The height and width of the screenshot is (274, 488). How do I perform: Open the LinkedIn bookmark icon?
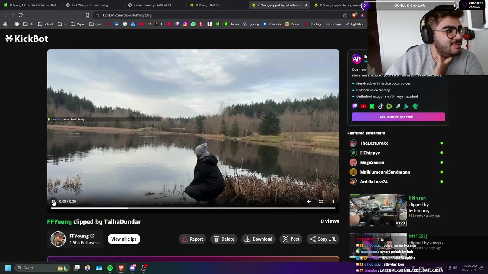pyautogui.click(x=117, y=24)
